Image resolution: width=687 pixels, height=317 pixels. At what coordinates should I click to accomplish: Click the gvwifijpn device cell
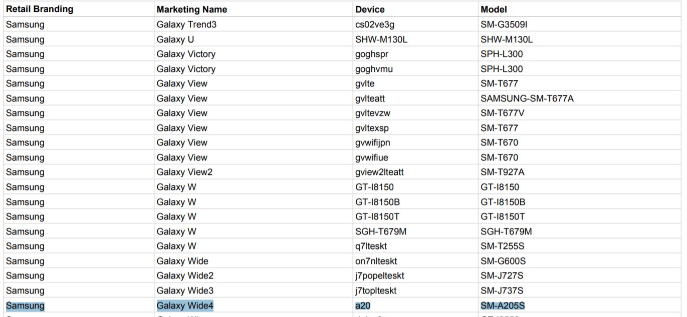(x=372, y=142)
